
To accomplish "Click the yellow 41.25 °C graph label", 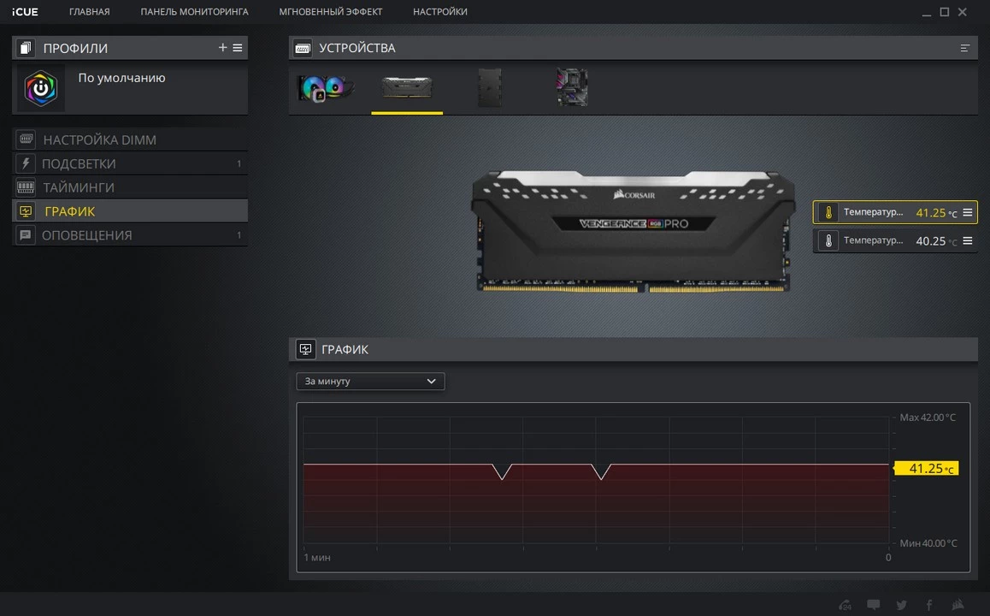I will point(927,468).
